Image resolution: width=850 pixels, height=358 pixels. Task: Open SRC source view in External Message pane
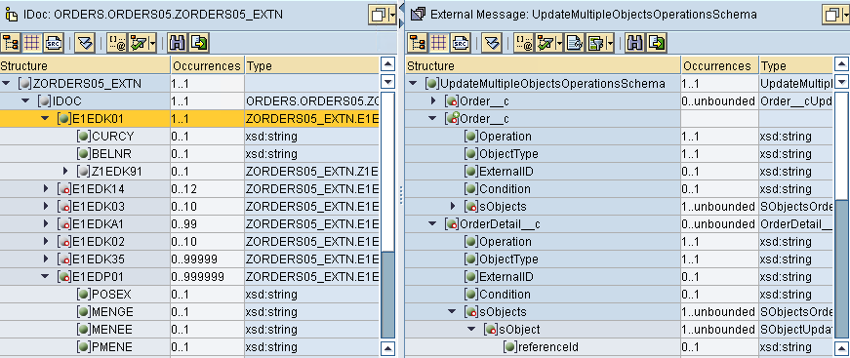pos(461,43)
